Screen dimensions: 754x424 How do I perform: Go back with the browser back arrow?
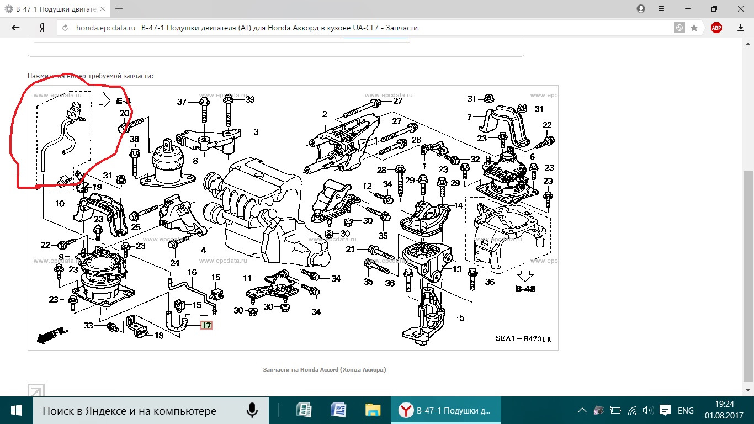[x=14, y=28]
